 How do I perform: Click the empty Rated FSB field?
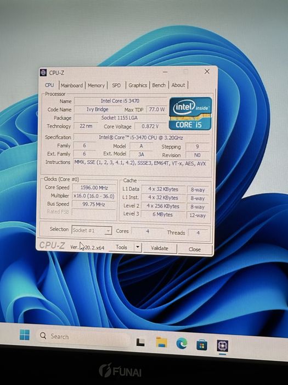tap(94, 212)
